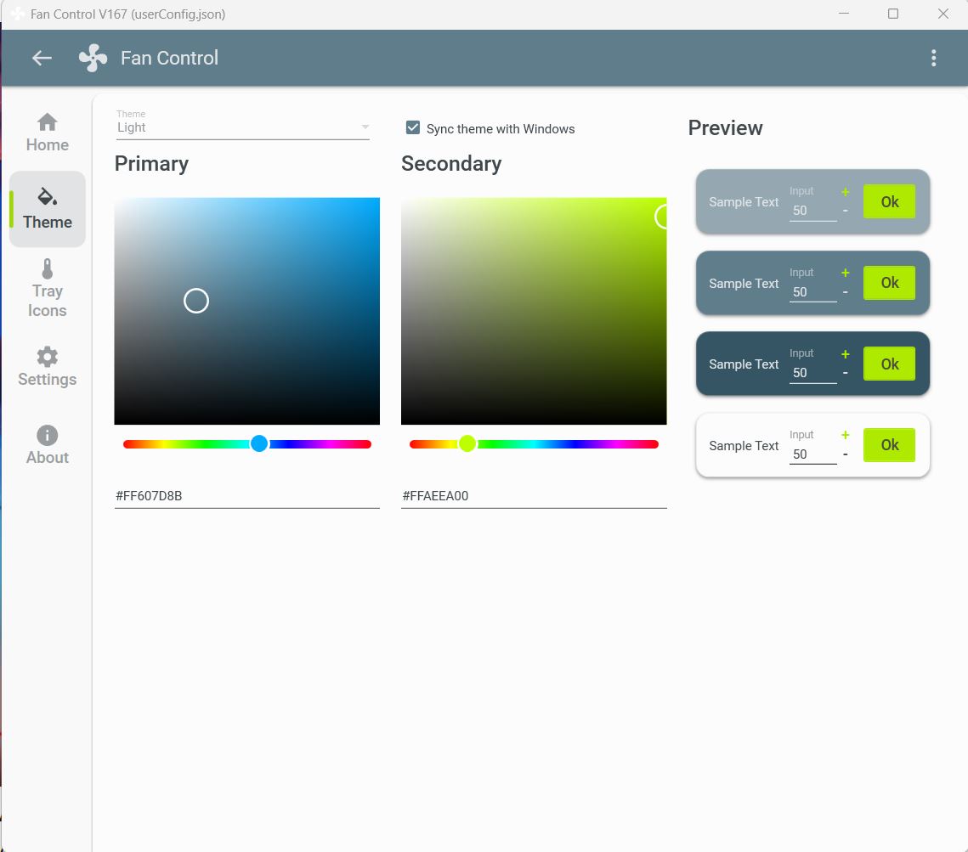
Task: Click the Secondary heading
Action: coord(451,163)
